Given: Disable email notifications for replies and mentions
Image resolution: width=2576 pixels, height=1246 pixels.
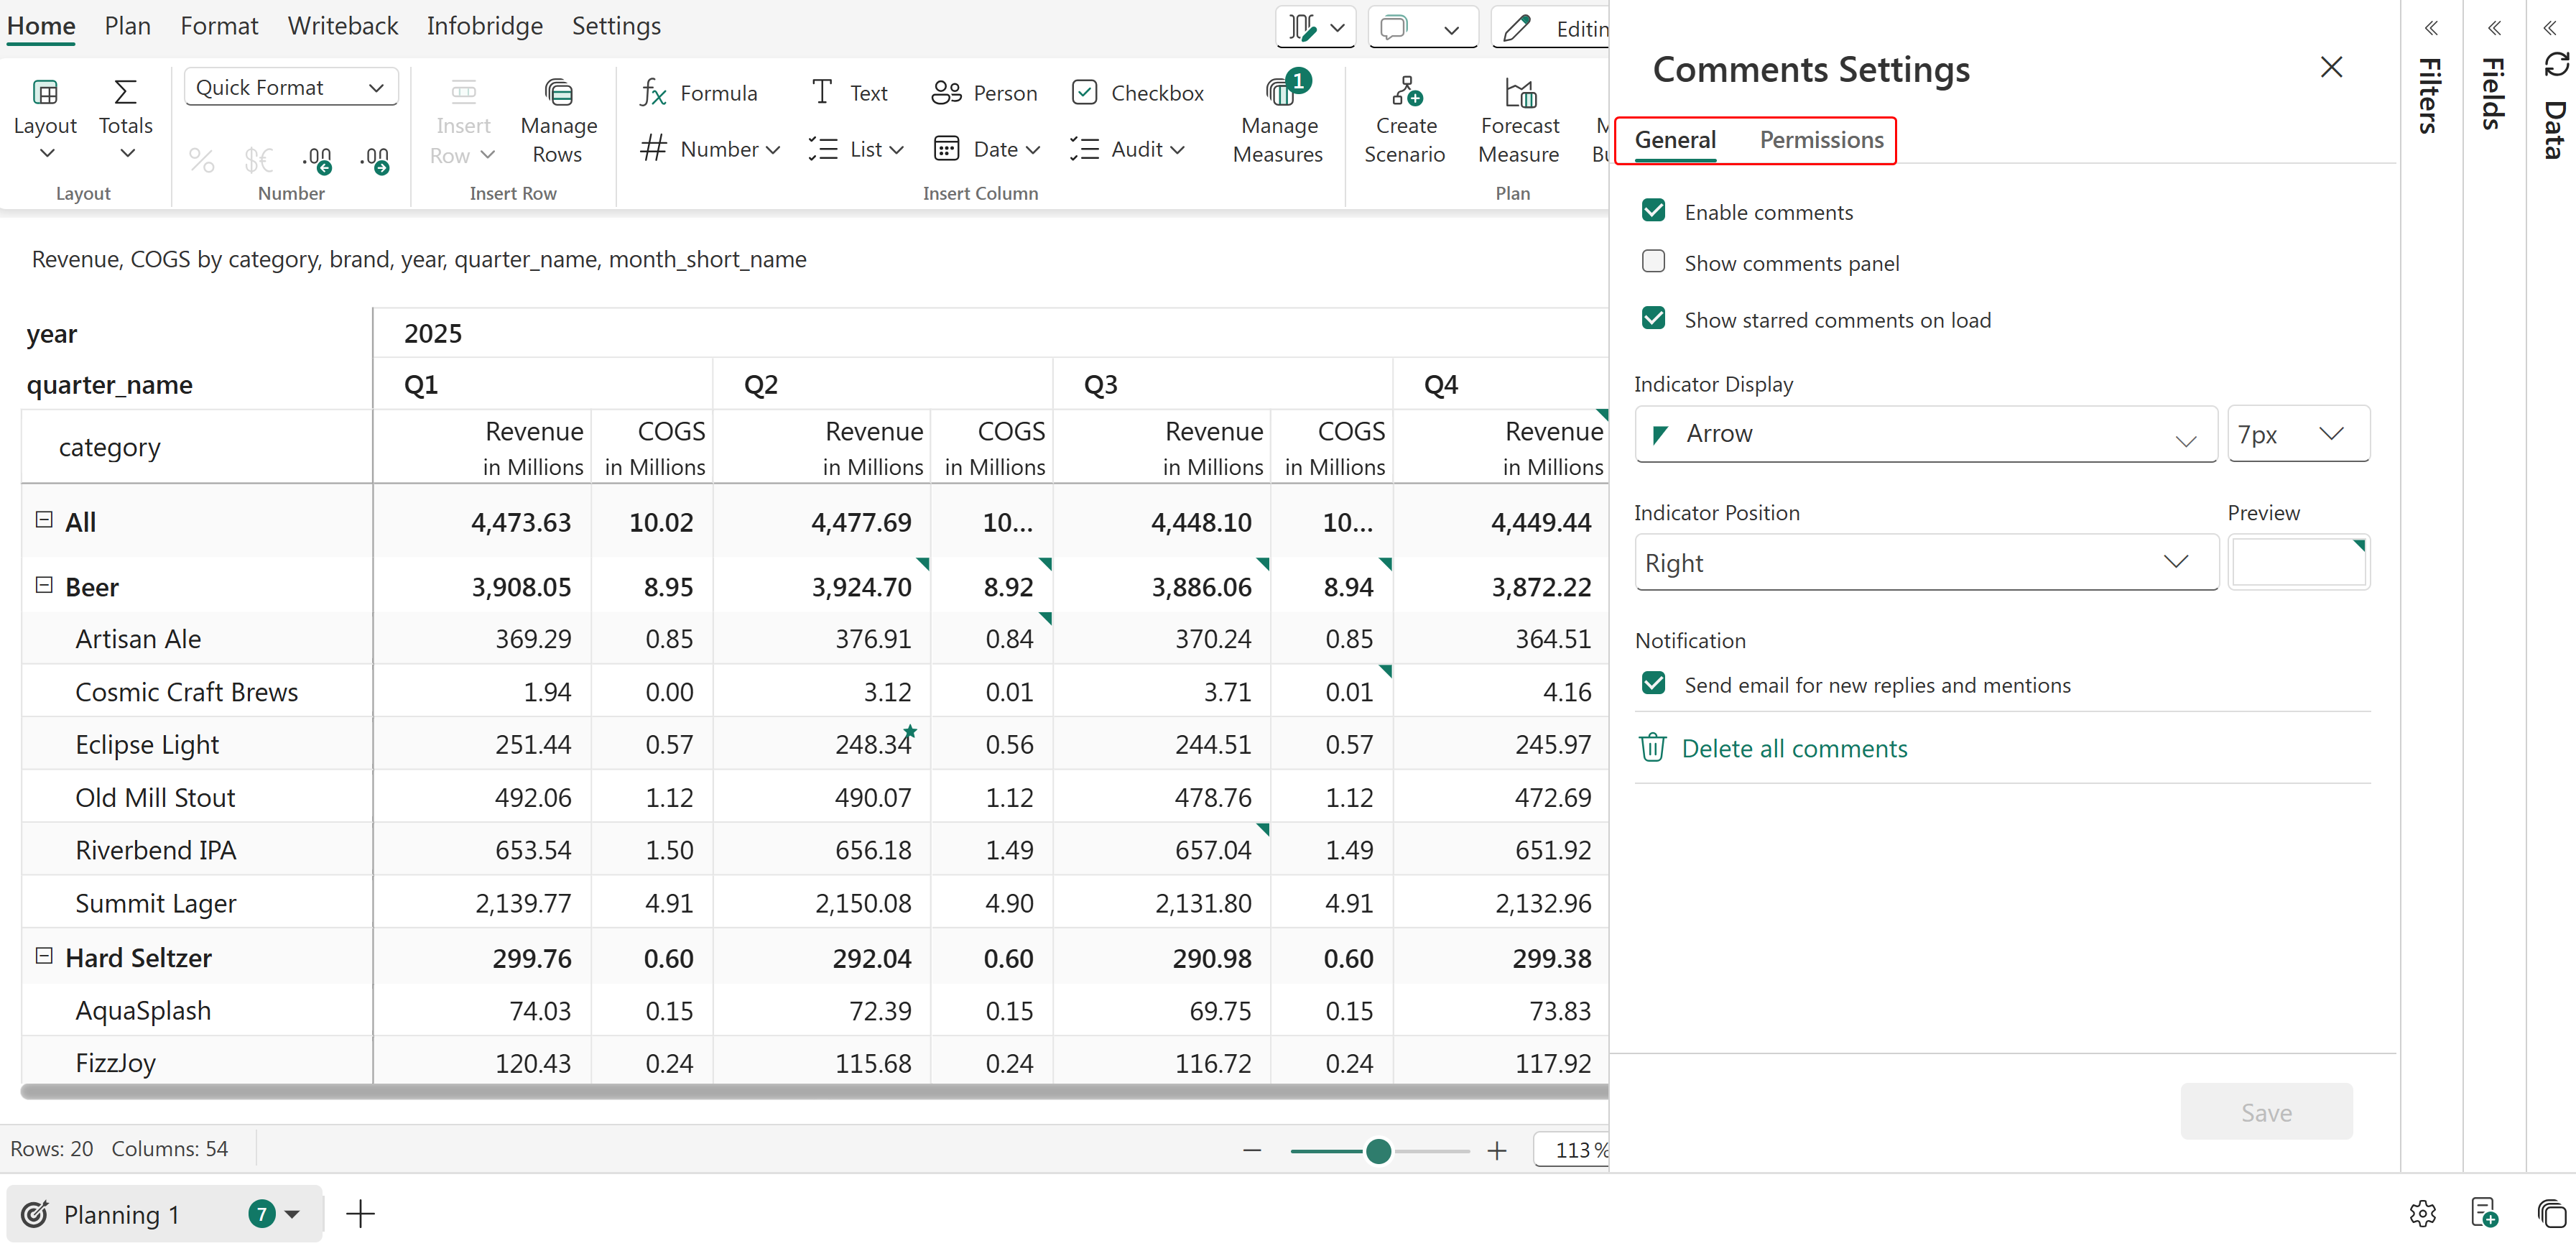Looking at the screenshot, I should click(x=1653, y=684).
